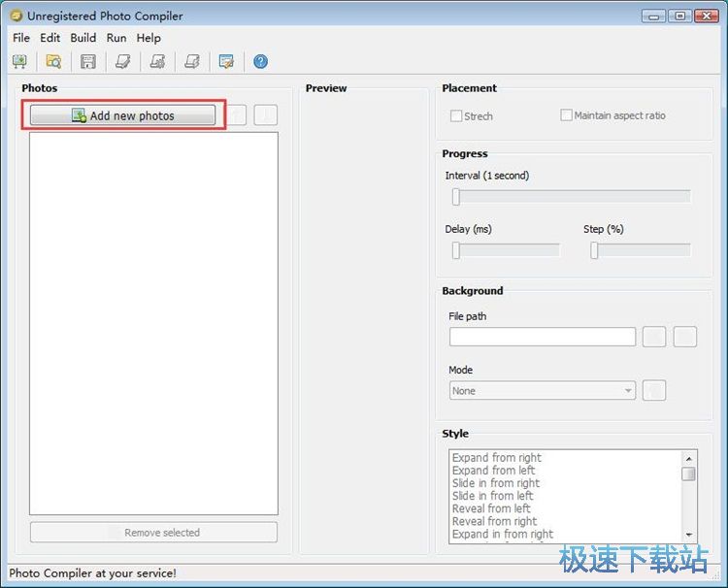Click the Delay (ms) slider handle

point(456,250)
